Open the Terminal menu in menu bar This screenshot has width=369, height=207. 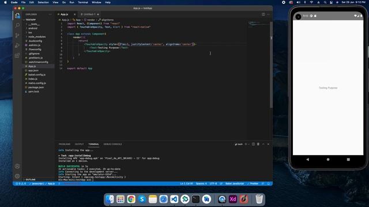[83, 2]
